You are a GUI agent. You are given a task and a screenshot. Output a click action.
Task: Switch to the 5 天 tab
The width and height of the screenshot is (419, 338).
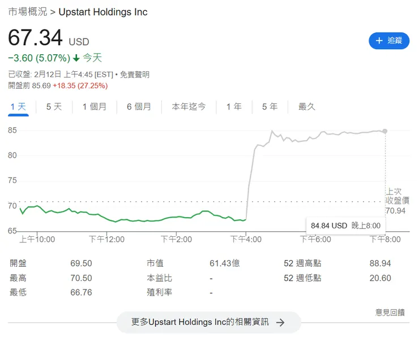point(54,107)
